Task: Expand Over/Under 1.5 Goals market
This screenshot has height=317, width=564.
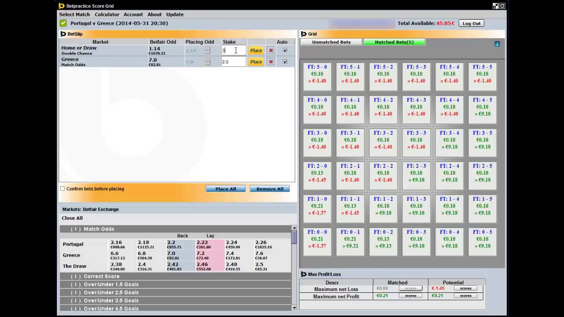Action: [175, 284]
